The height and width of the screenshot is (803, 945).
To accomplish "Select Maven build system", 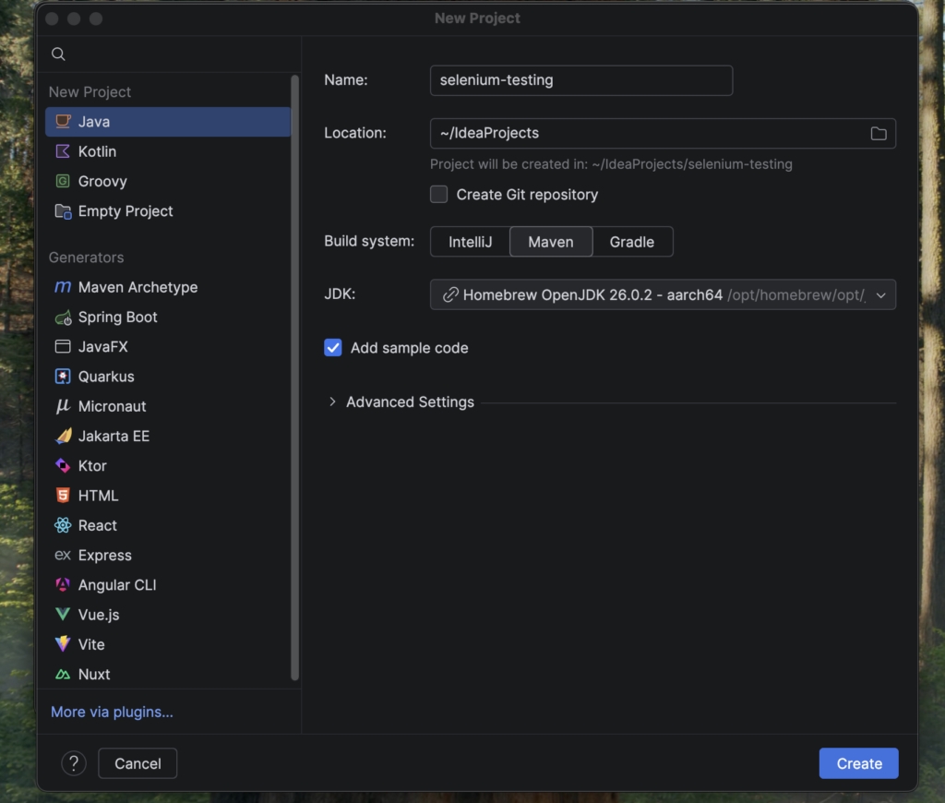I will pos(551,242).
